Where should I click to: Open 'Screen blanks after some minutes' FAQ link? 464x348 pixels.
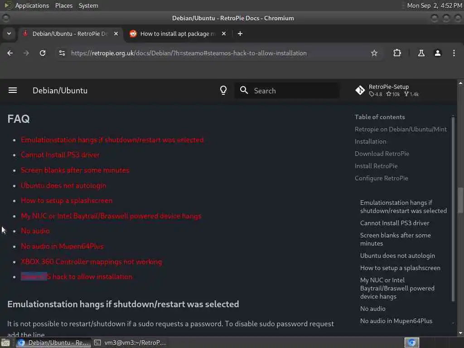[x=75, y=170]
